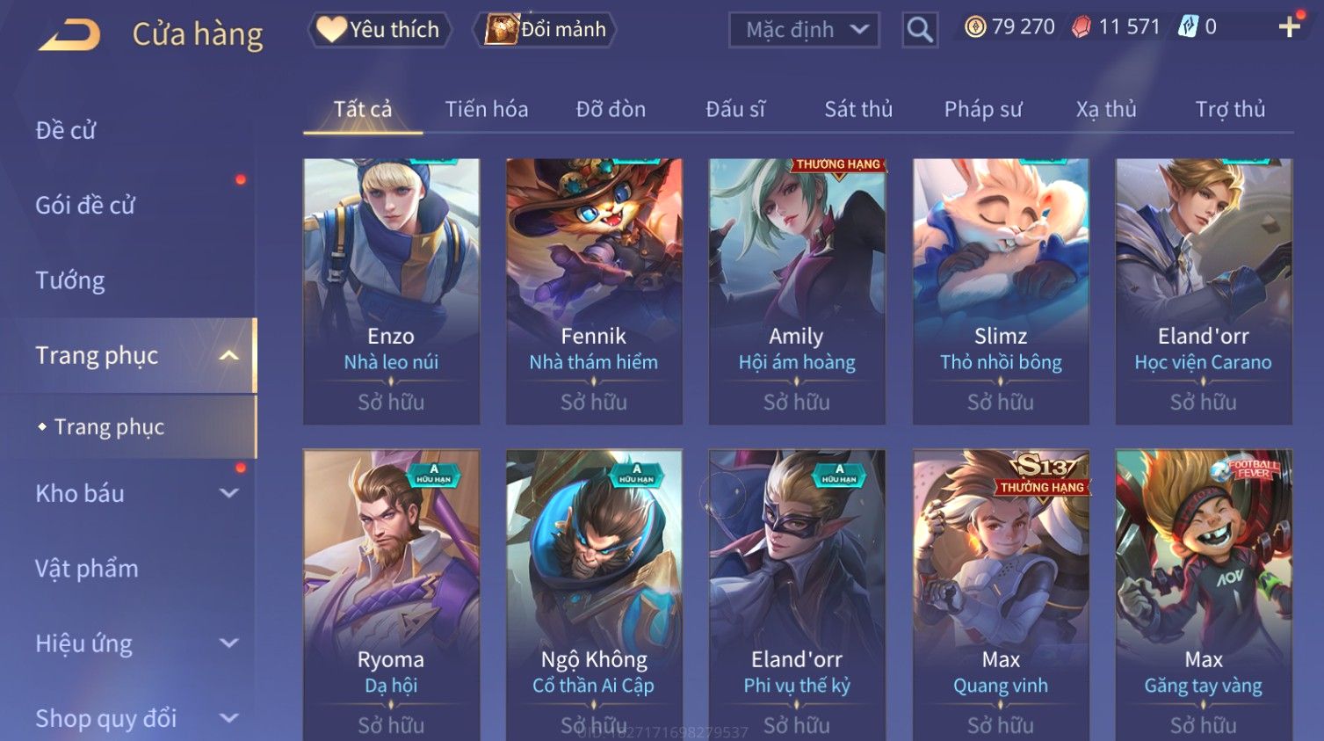Open the Yêu thích heart favorites button
Image resolution: width=1324 pixels, height=741 pixels.
click(379, 30)
